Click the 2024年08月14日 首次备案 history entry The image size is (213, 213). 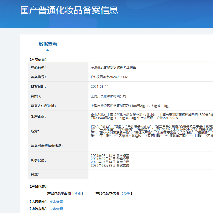pos(110,155)
